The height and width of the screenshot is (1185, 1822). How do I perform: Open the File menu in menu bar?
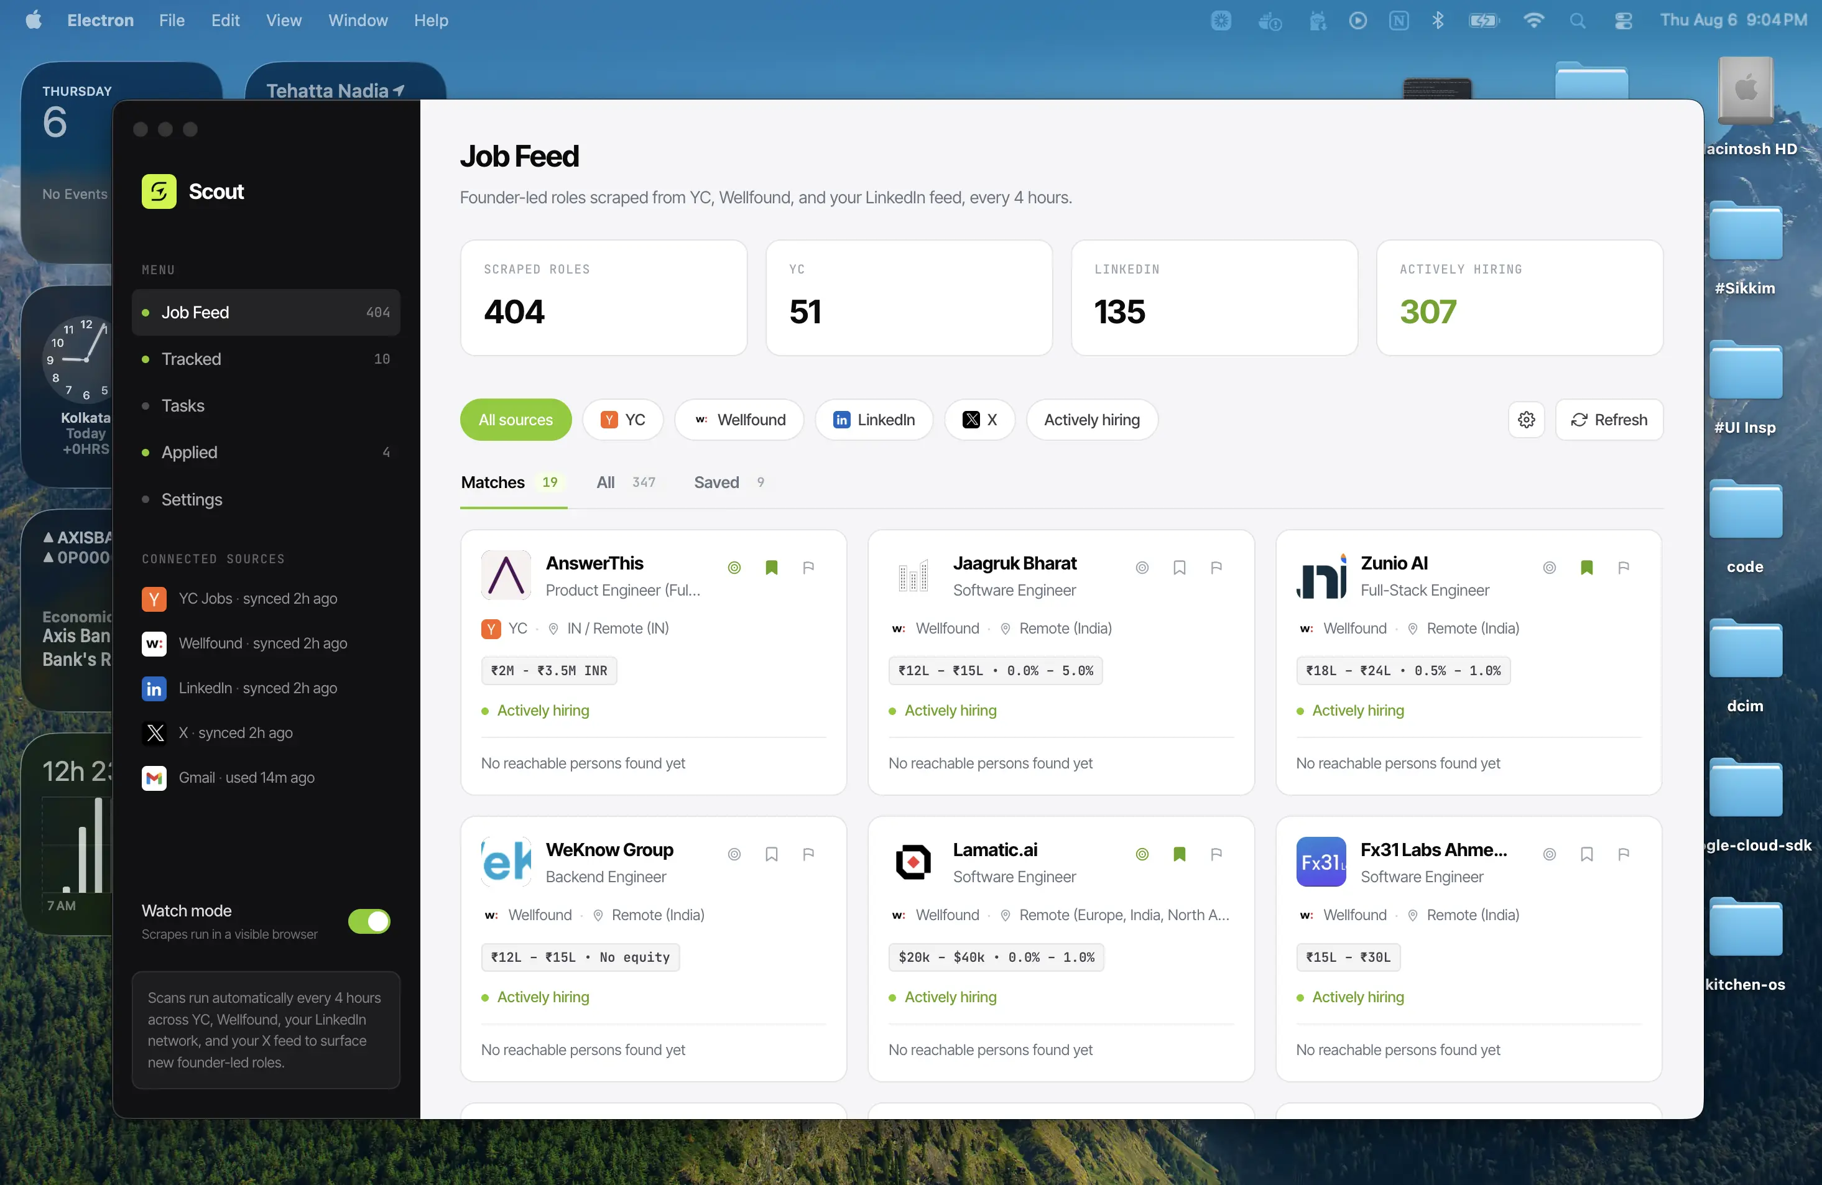tap(172, 20)
